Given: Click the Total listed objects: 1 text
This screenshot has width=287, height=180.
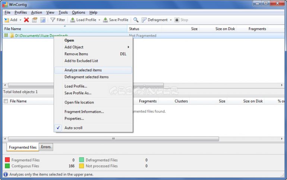Looking at the screenshot, I should pyautogui.click(x=20, y=92).
